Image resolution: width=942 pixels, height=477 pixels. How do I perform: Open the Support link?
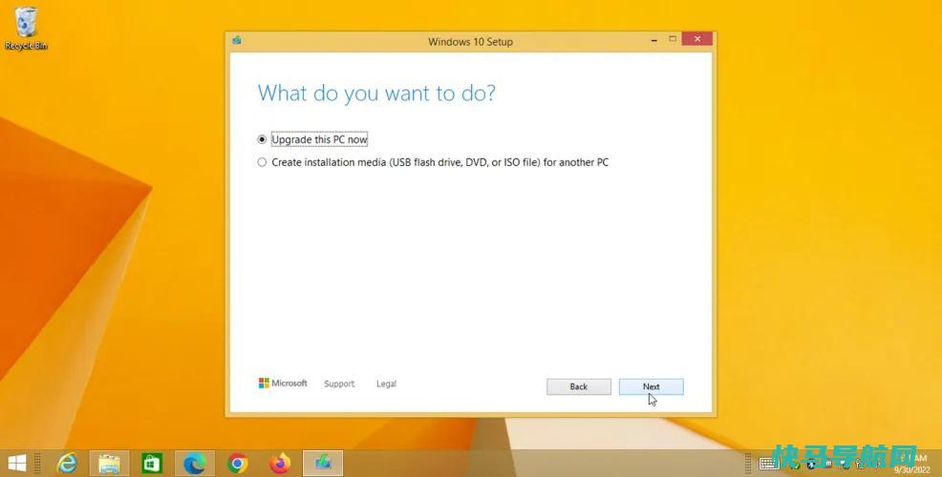pyautogui.click(x=339, y=384)
